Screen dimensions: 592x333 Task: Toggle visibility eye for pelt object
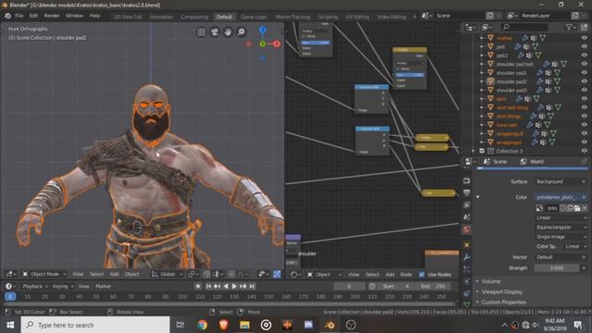[585, 46]
